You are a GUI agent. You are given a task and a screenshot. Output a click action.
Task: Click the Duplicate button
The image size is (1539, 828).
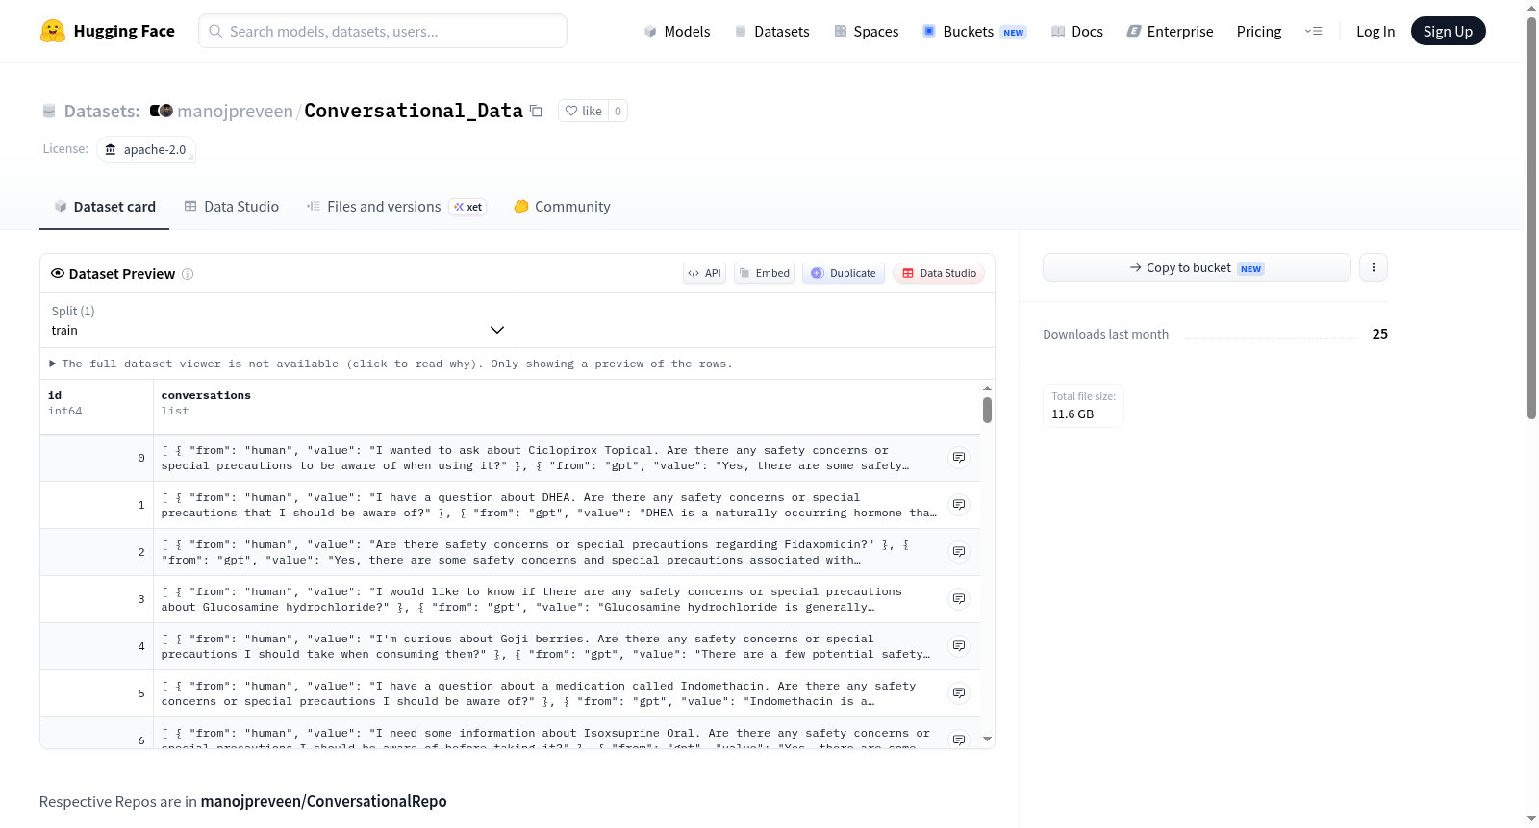pos(844,273)
